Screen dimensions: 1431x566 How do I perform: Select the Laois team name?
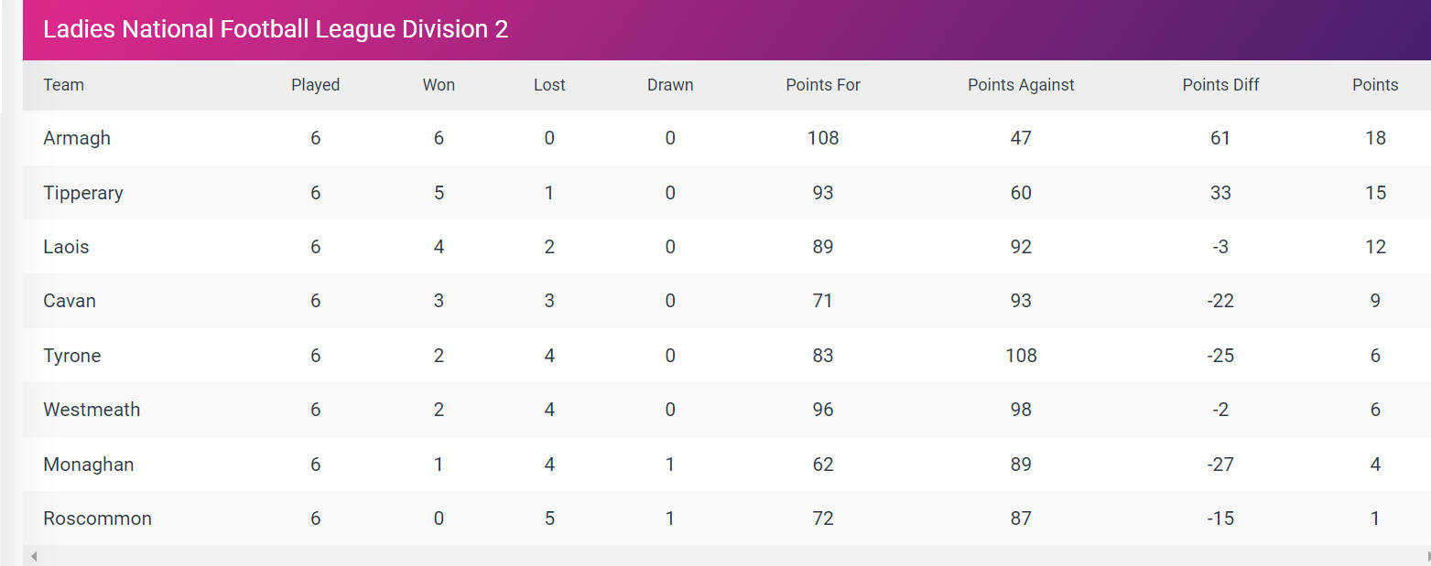coord(66,247)
